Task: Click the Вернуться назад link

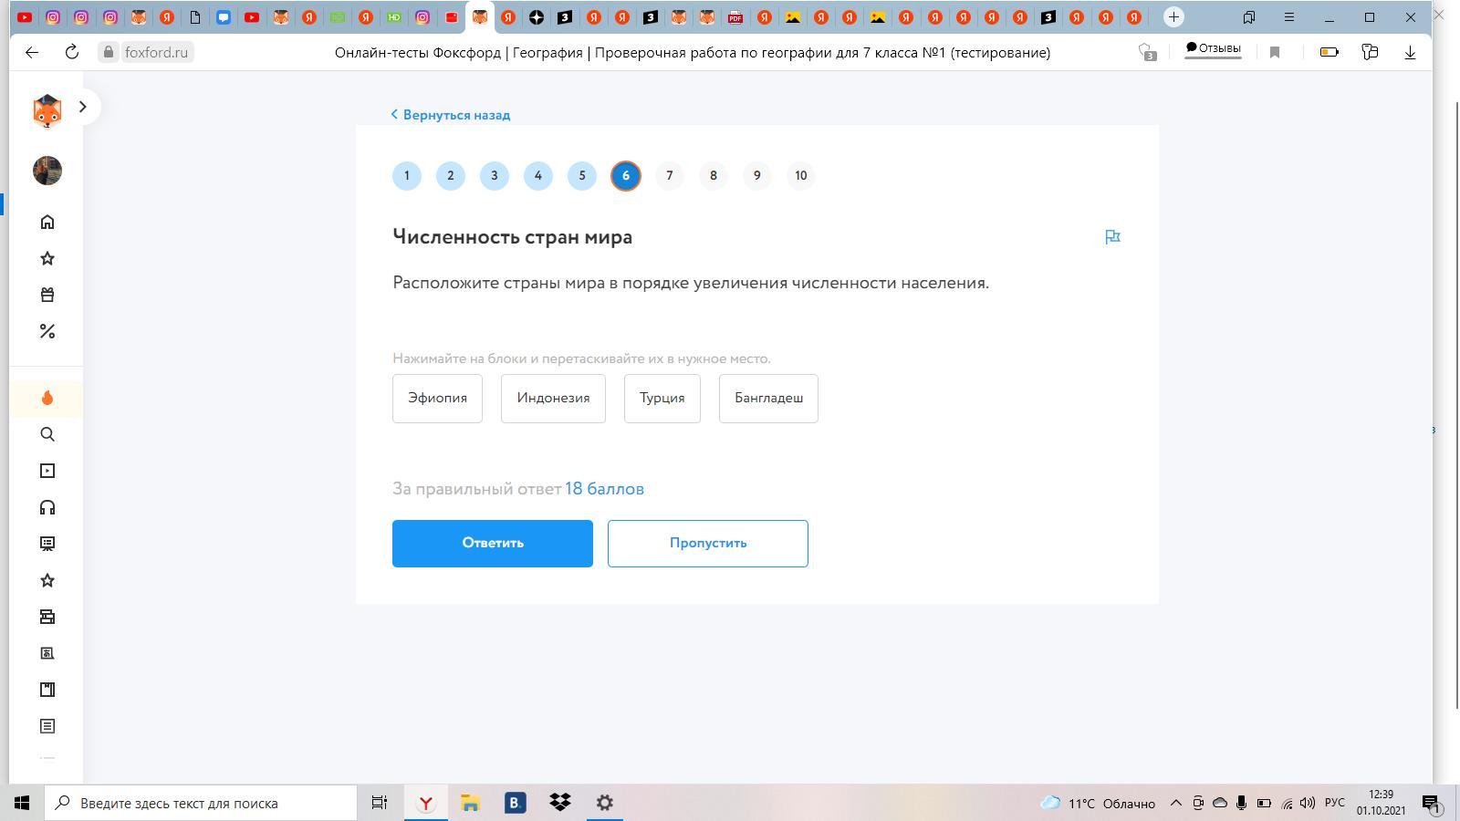Action: coord(451,115)
